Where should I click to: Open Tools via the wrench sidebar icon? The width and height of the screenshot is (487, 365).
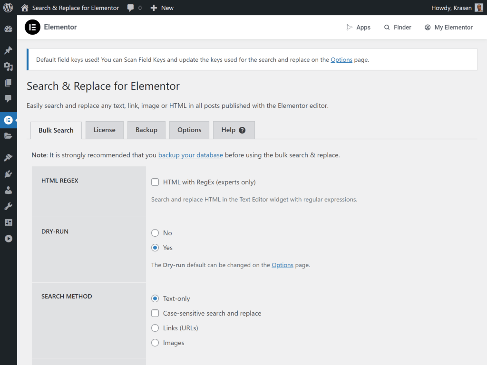[x=9, y=206]
